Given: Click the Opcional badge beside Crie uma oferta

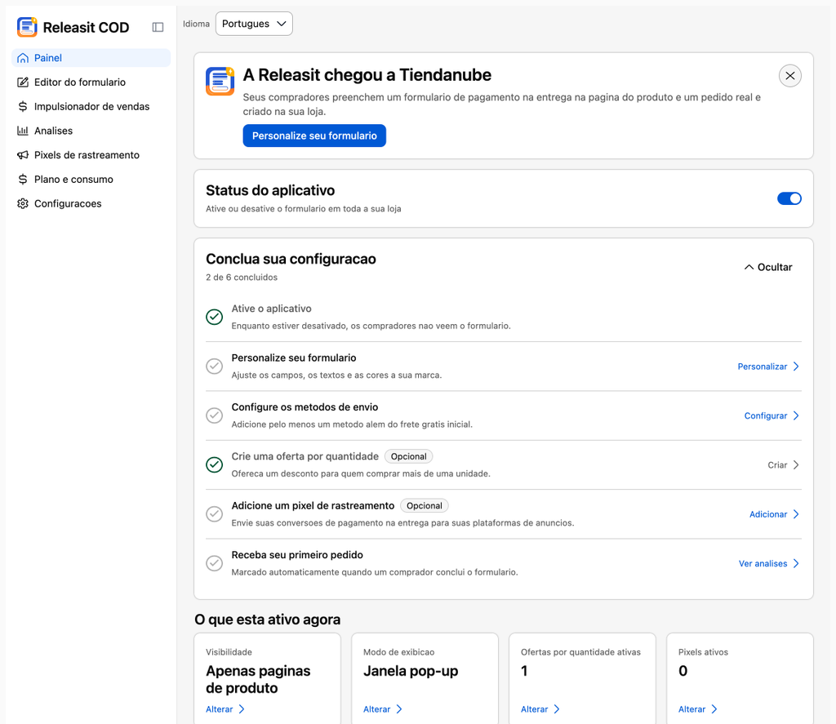Looking at the screenshot, I should coord(408,456).
